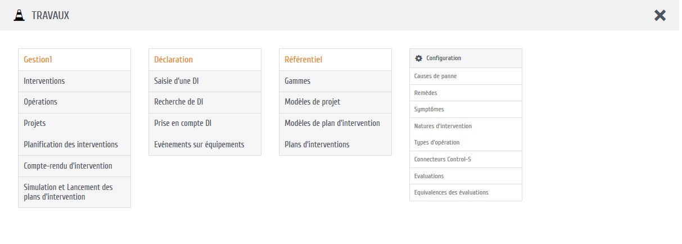Select Modèles de projet
Viewport: 682px width, 244px height.
(x=312, y=102)
